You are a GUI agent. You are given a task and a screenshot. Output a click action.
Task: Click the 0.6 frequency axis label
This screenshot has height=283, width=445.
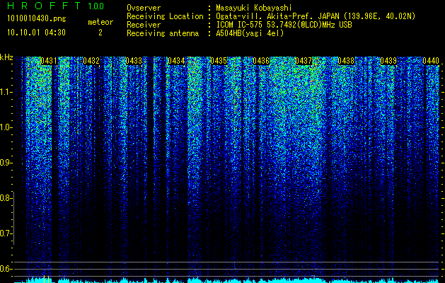point(6,269)
